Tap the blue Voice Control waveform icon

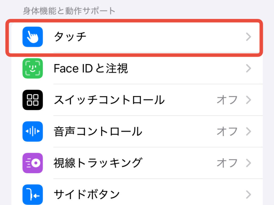coord(32,132)
